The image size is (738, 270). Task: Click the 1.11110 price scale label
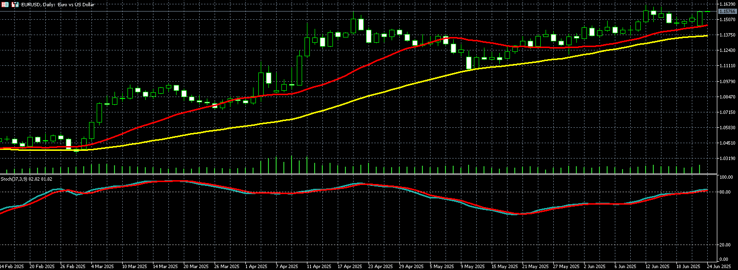click(727, 66)
